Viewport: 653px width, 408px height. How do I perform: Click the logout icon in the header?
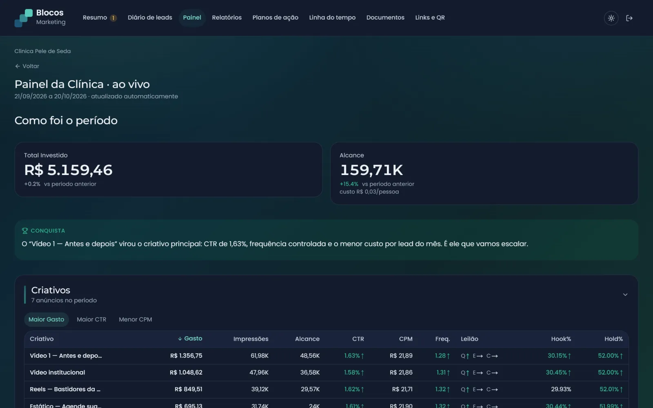coord(629,18)
